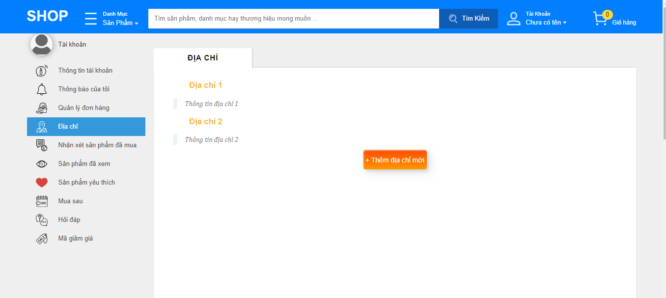Open Quản lý đơn hàng menu item
Viewport: 666px width, 298px height.
coord(84,108)
